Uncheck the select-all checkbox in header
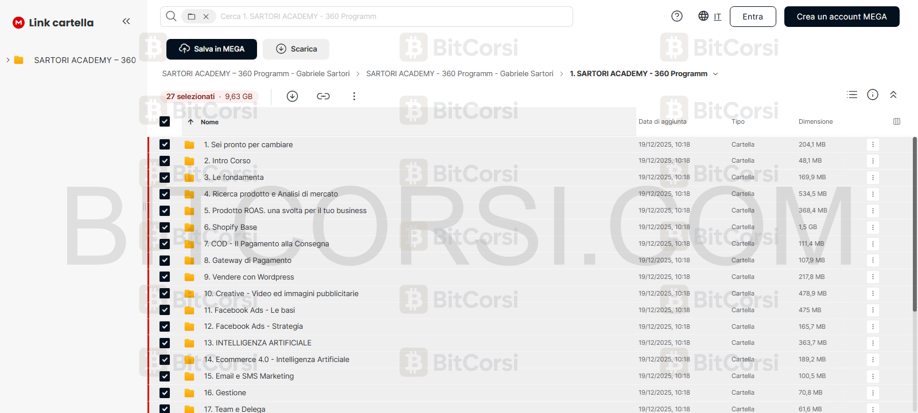 tap(165, 121)
